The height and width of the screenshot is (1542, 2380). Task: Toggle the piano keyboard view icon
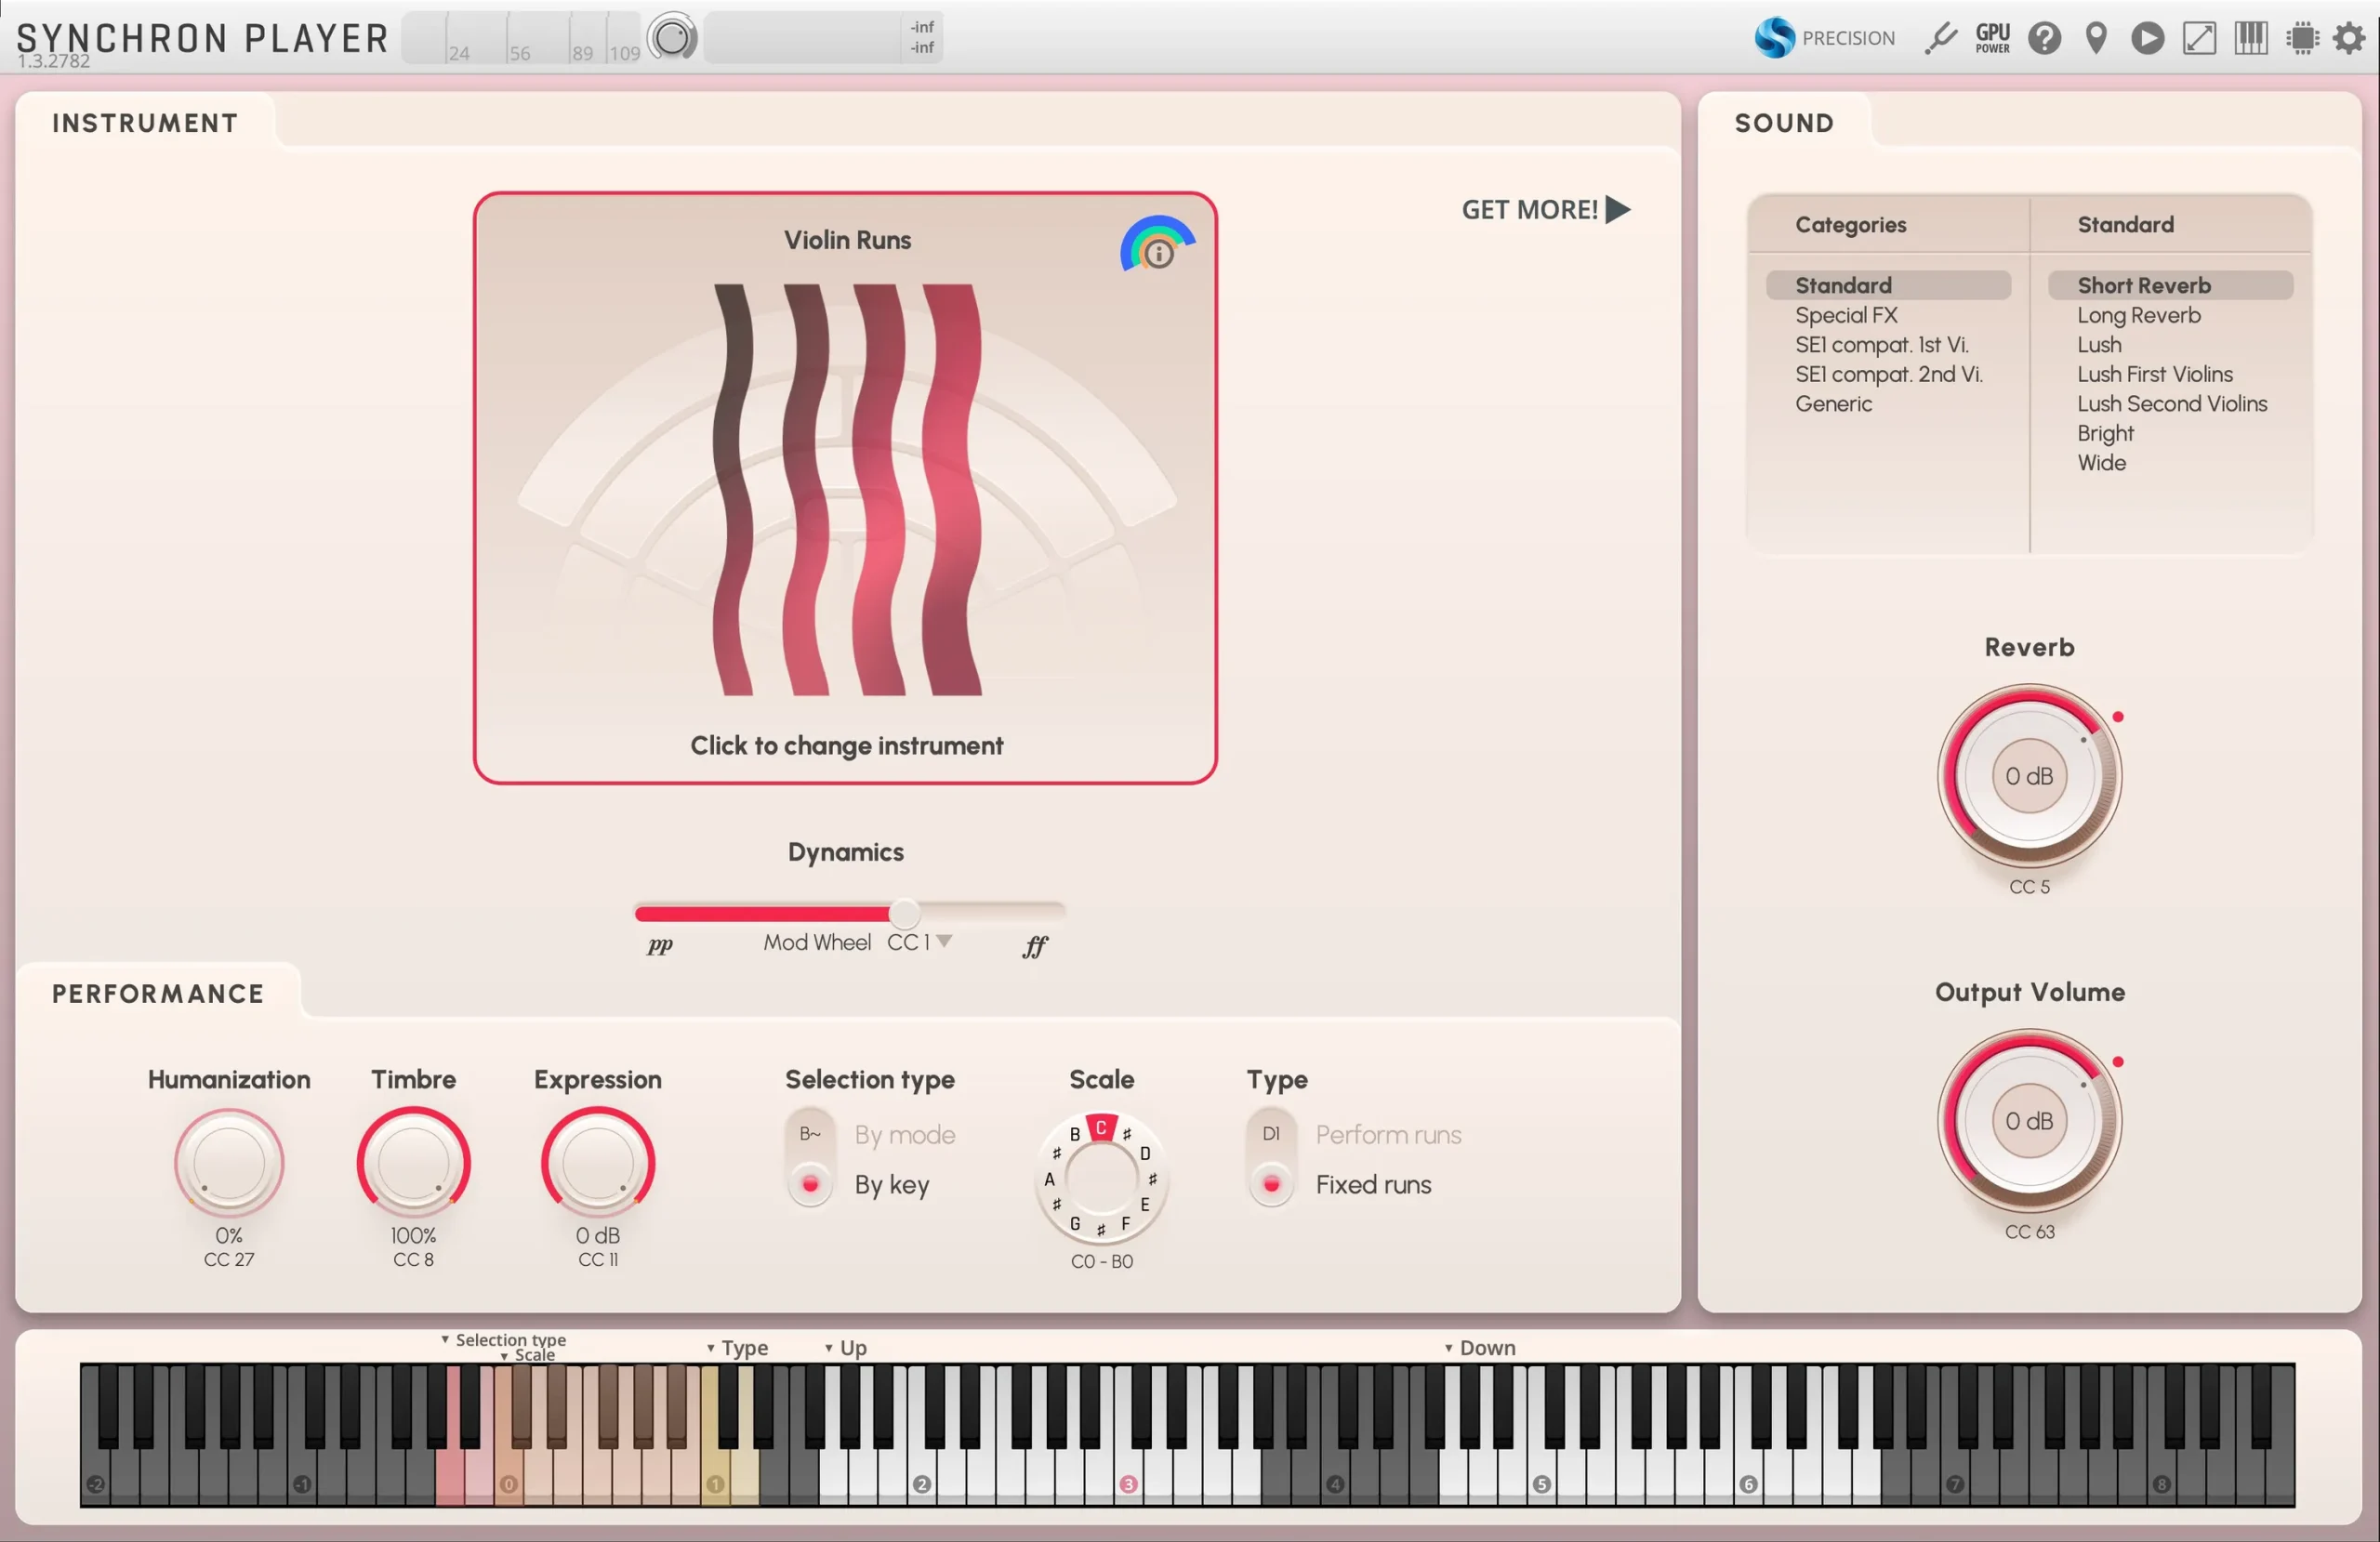click(x=2251, y=38)
